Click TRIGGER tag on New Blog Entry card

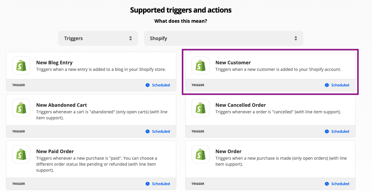19,85
